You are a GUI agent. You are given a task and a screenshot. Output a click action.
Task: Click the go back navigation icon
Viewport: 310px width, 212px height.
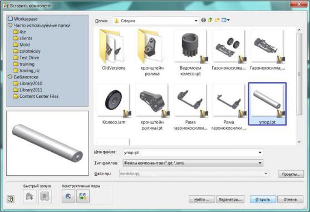204,20
